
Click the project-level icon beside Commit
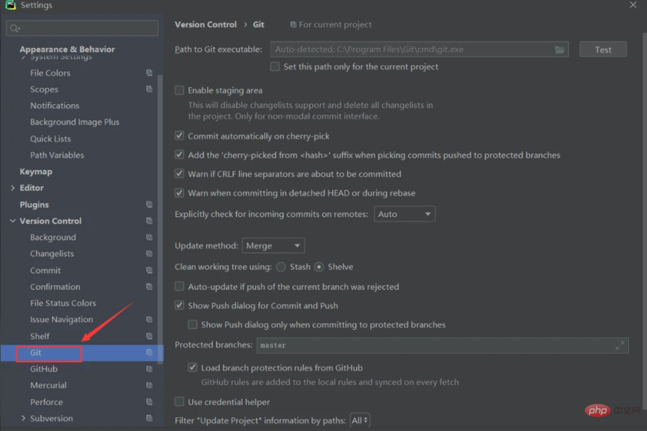(x=149, y=270)
